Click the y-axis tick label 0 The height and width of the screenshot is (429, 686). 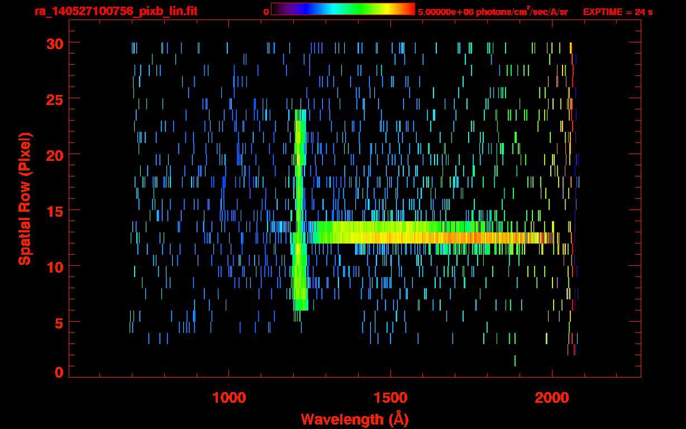click(60, 373)
